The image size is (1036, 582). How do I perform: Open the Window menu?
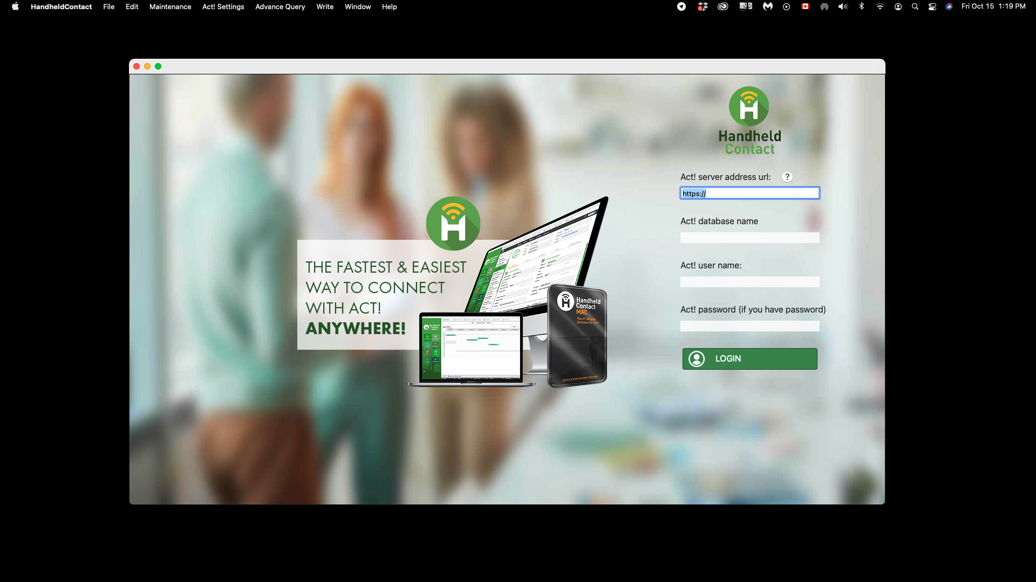point(358,6)
